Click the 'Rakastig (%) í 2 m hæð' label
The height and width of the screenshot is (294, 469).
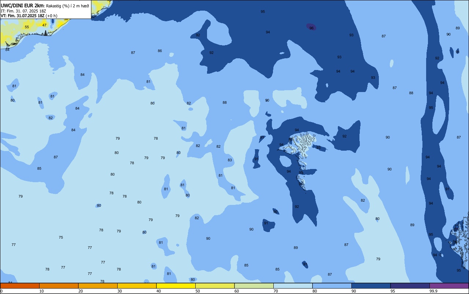[67, 6]
